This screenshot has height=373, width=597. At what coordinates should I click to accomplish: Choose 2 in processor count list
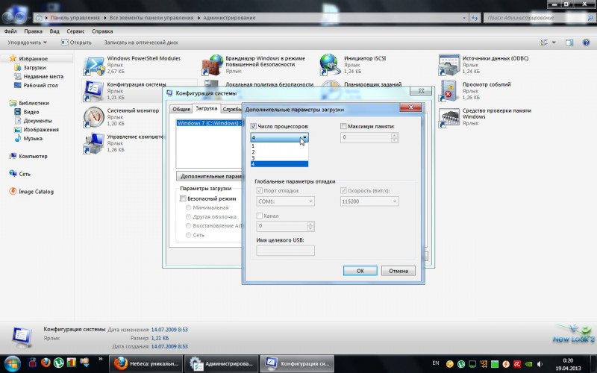pyautogui.click(x=279, y=152)
